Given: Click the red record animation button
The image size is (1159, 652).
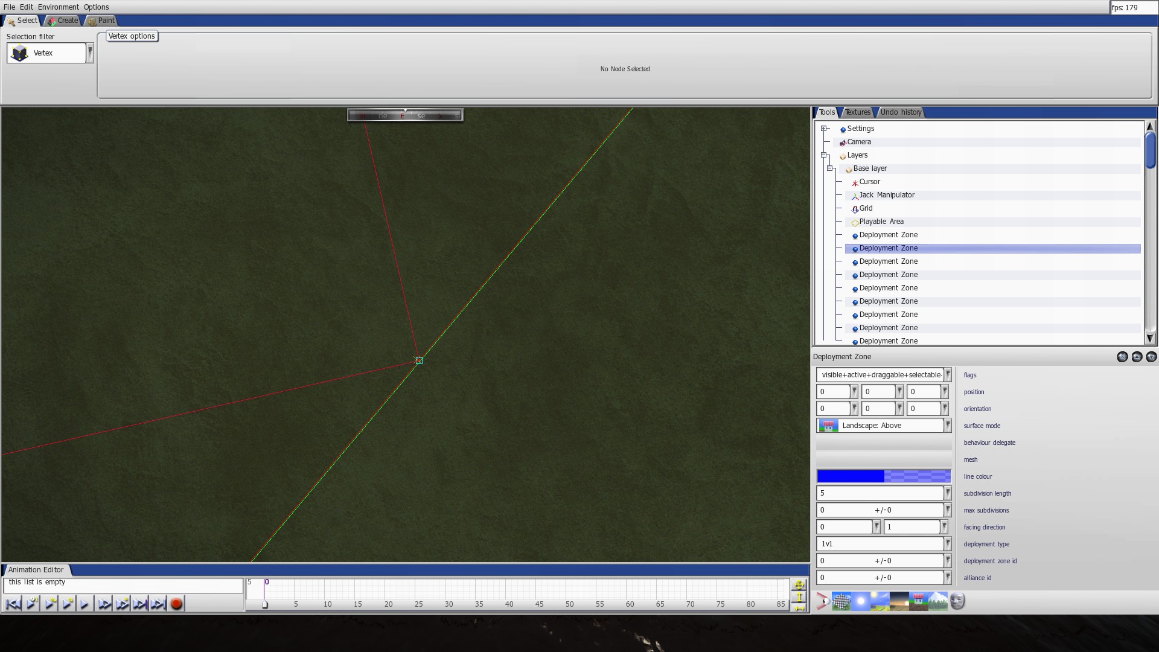Looking at the screenshot, I should coord(176,604).
